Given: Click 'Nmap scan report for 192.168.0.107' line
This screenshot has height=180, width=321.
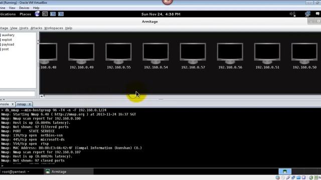Looking at the screenshot, I should (x=41, y=152).
